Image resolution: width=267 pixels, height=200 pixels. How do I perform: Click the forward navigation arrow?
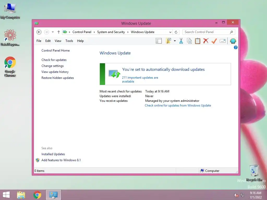point(46,32)
